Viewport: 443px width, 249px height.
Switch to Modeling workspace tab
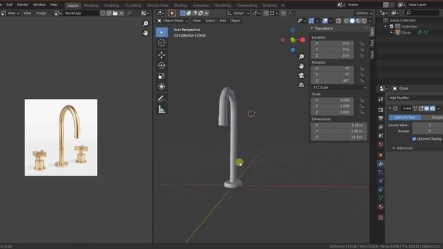click(91, 6)
